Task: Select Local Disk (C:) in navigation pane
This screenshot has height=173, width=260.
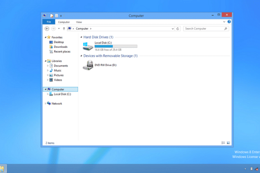Action: (x=62, y=94)
